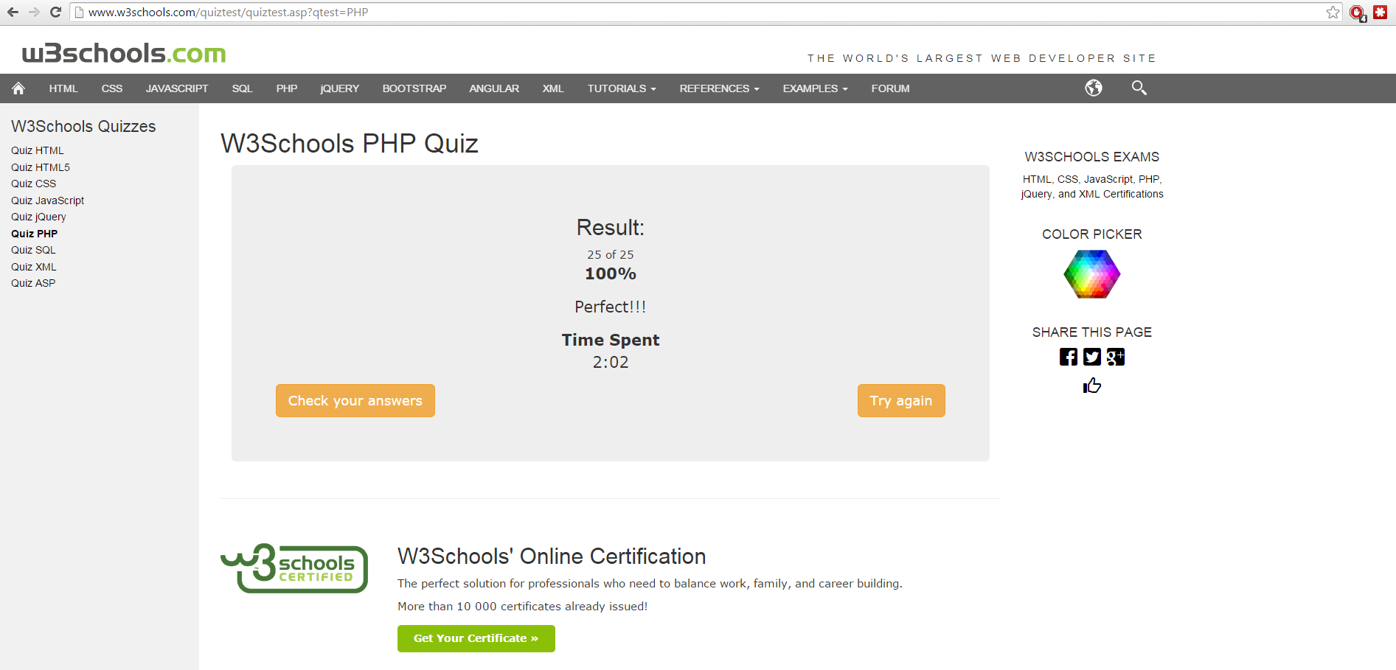
Task: Expand the TUTORIALS dropdown menu
Action: tap(622, 88)
